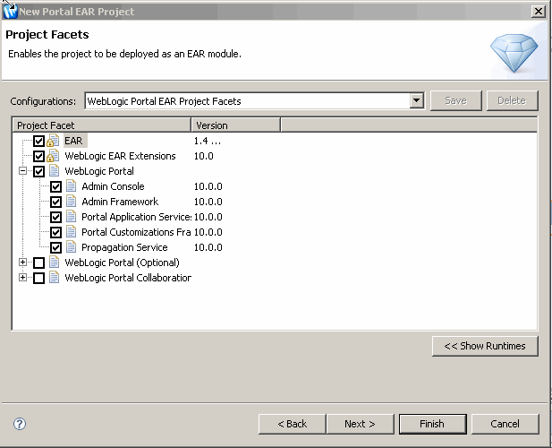Select the WebLogic Portal row label
Screen dimensions: 552x448
(x=99, y=171)
